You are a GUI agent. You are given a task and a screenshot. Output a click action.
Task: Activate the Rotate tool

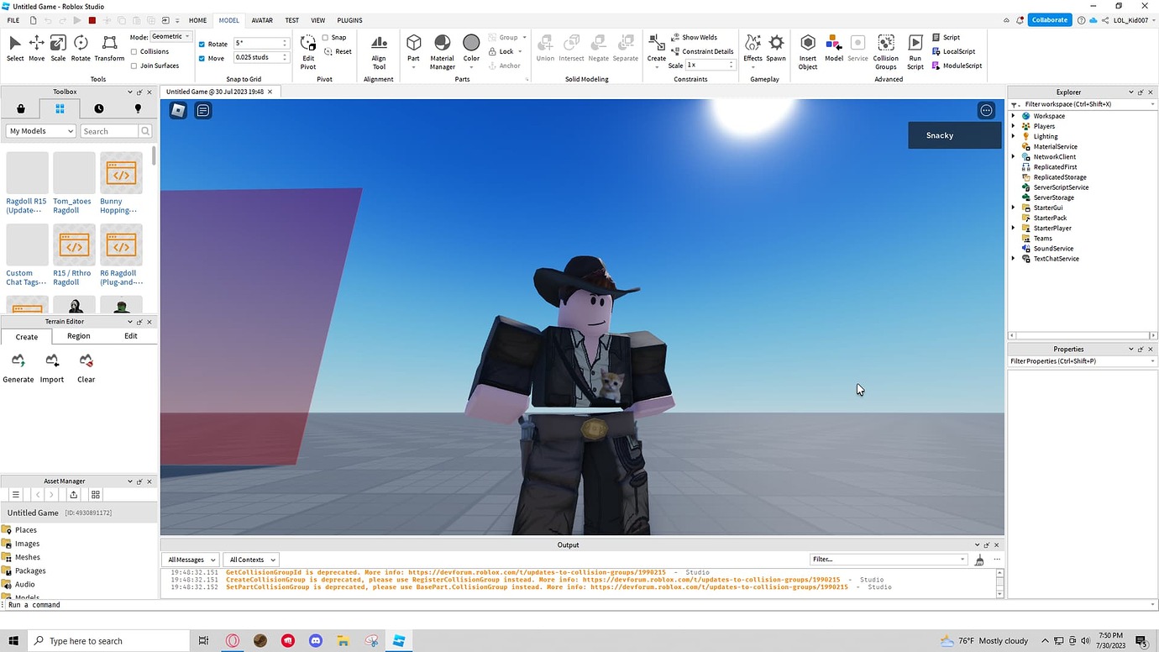[80, 45]
